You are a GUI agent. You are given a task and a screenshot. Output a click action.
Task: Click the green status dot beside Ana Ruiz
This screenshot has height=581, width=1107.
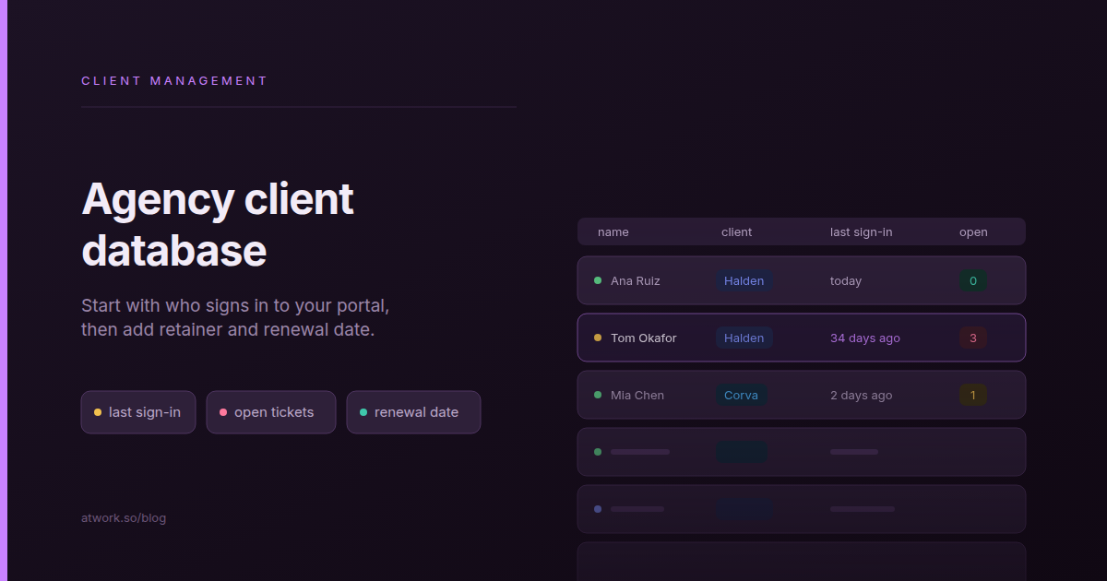point(598,280)
